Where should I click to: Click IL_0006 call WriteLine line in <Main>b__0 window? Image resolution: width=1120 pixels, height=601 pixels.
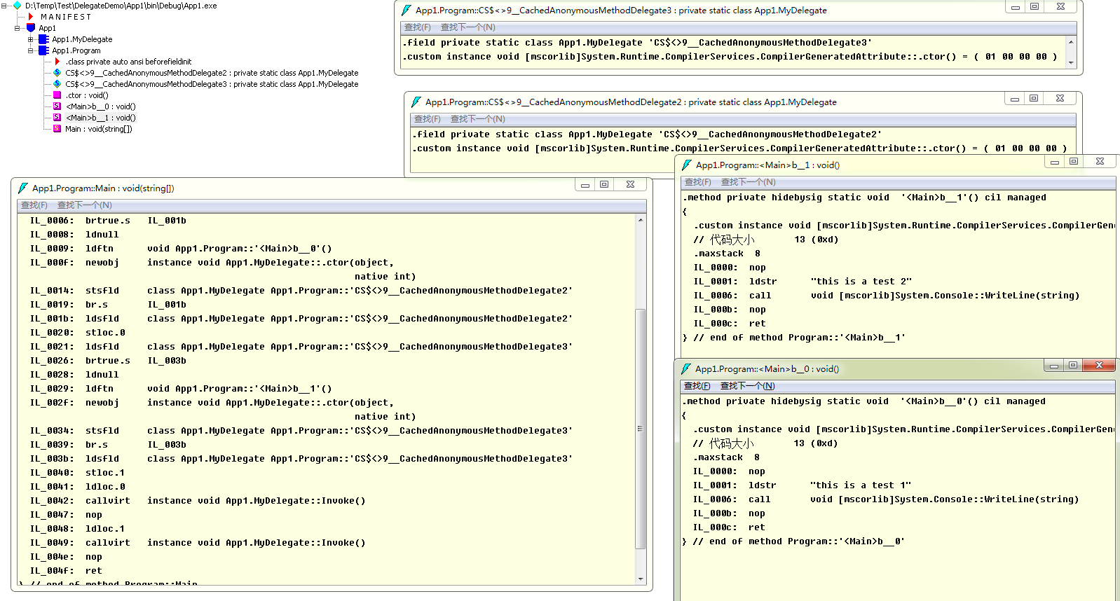point(886,499)
